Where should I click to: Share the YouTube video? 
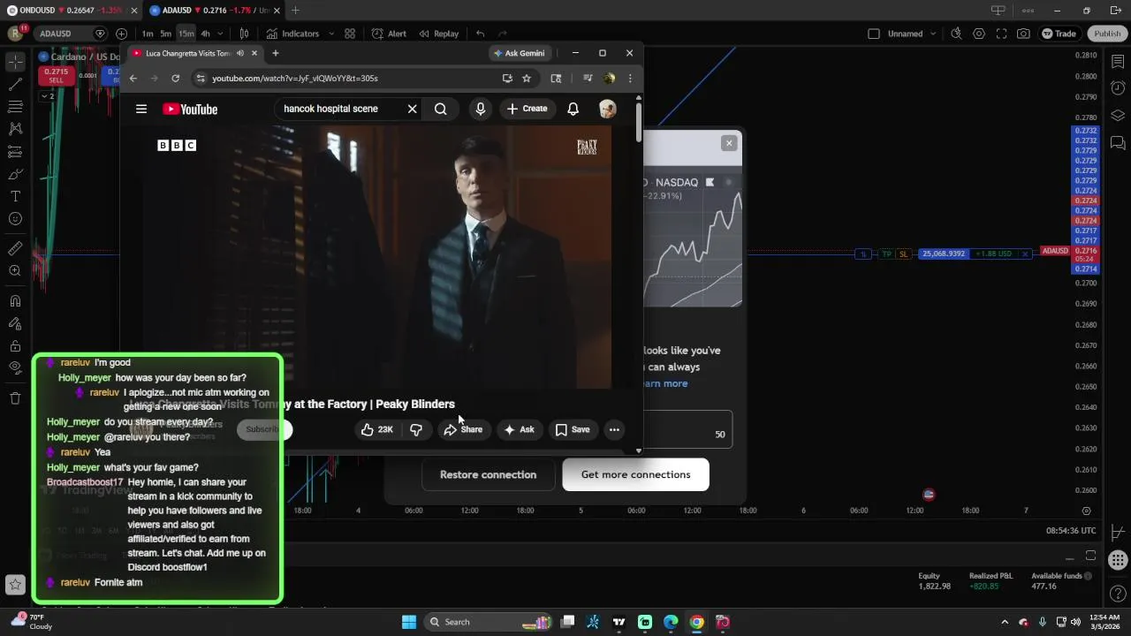(x=464, y=429)
